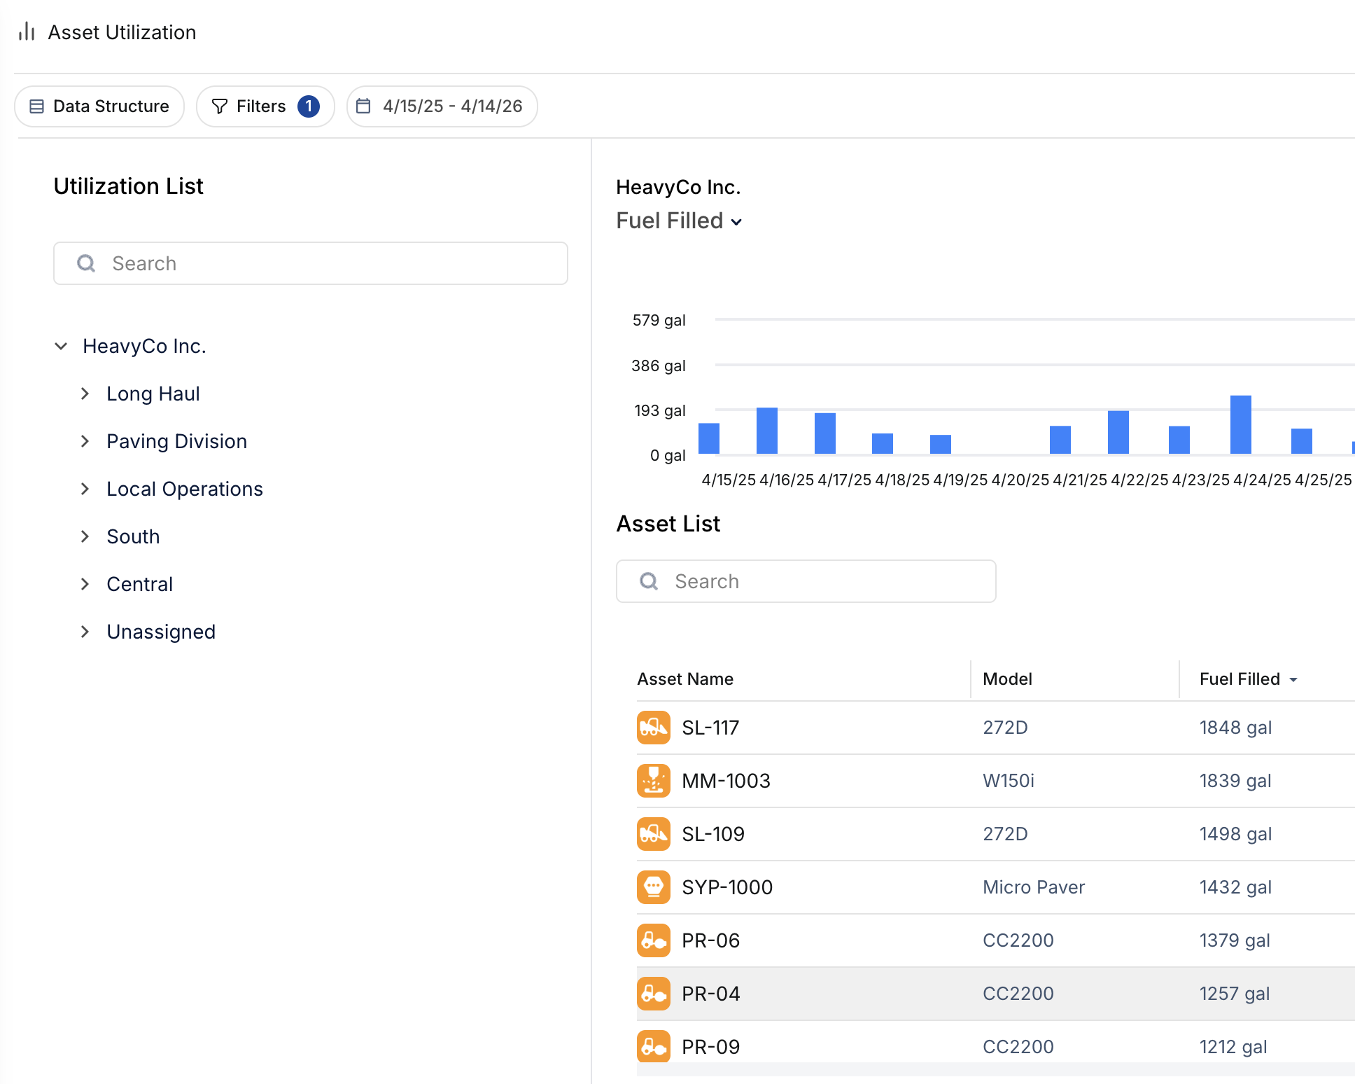This screenshot has width=1355, height=1084.
Task: Click the Utilization List search field
Action: 311,263
